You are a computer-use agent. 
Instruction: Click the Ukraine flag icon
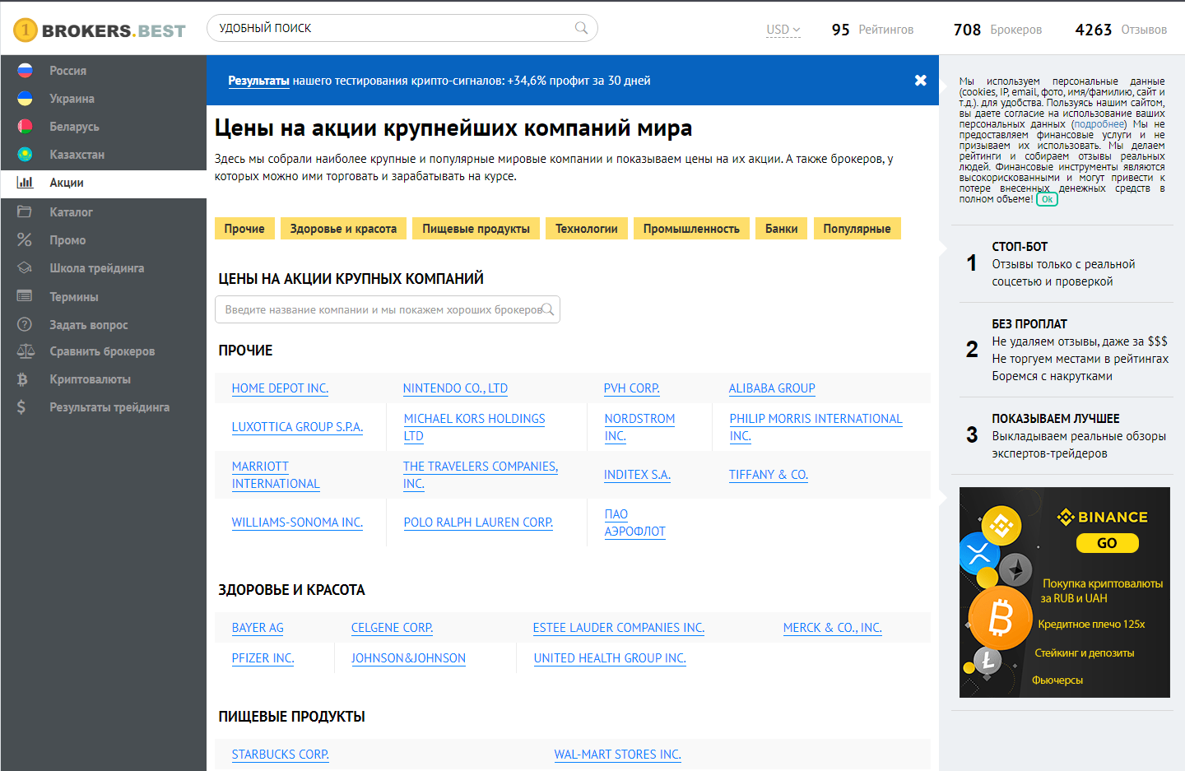[25, 99]
